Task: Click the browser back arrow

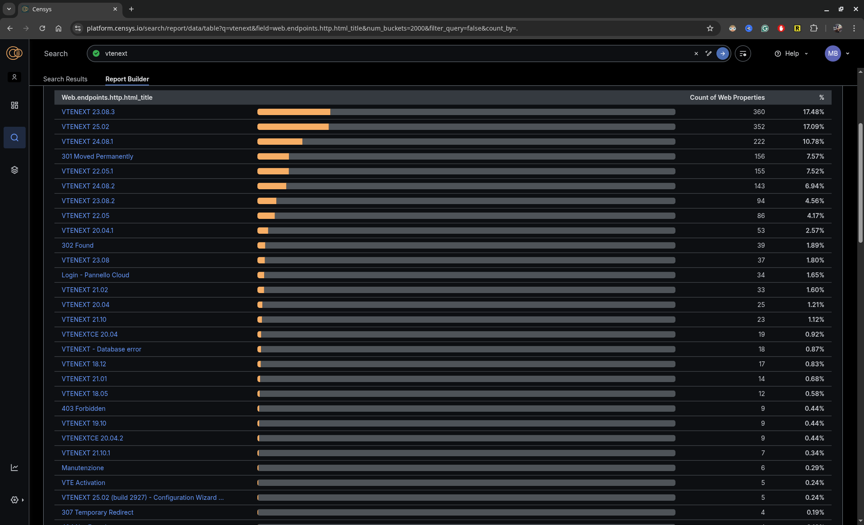Action: pos(10,28)
